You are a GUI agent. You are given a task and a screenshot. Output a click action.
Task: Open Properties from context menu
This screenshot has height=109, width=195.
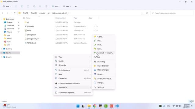click(x=73, y=78)
